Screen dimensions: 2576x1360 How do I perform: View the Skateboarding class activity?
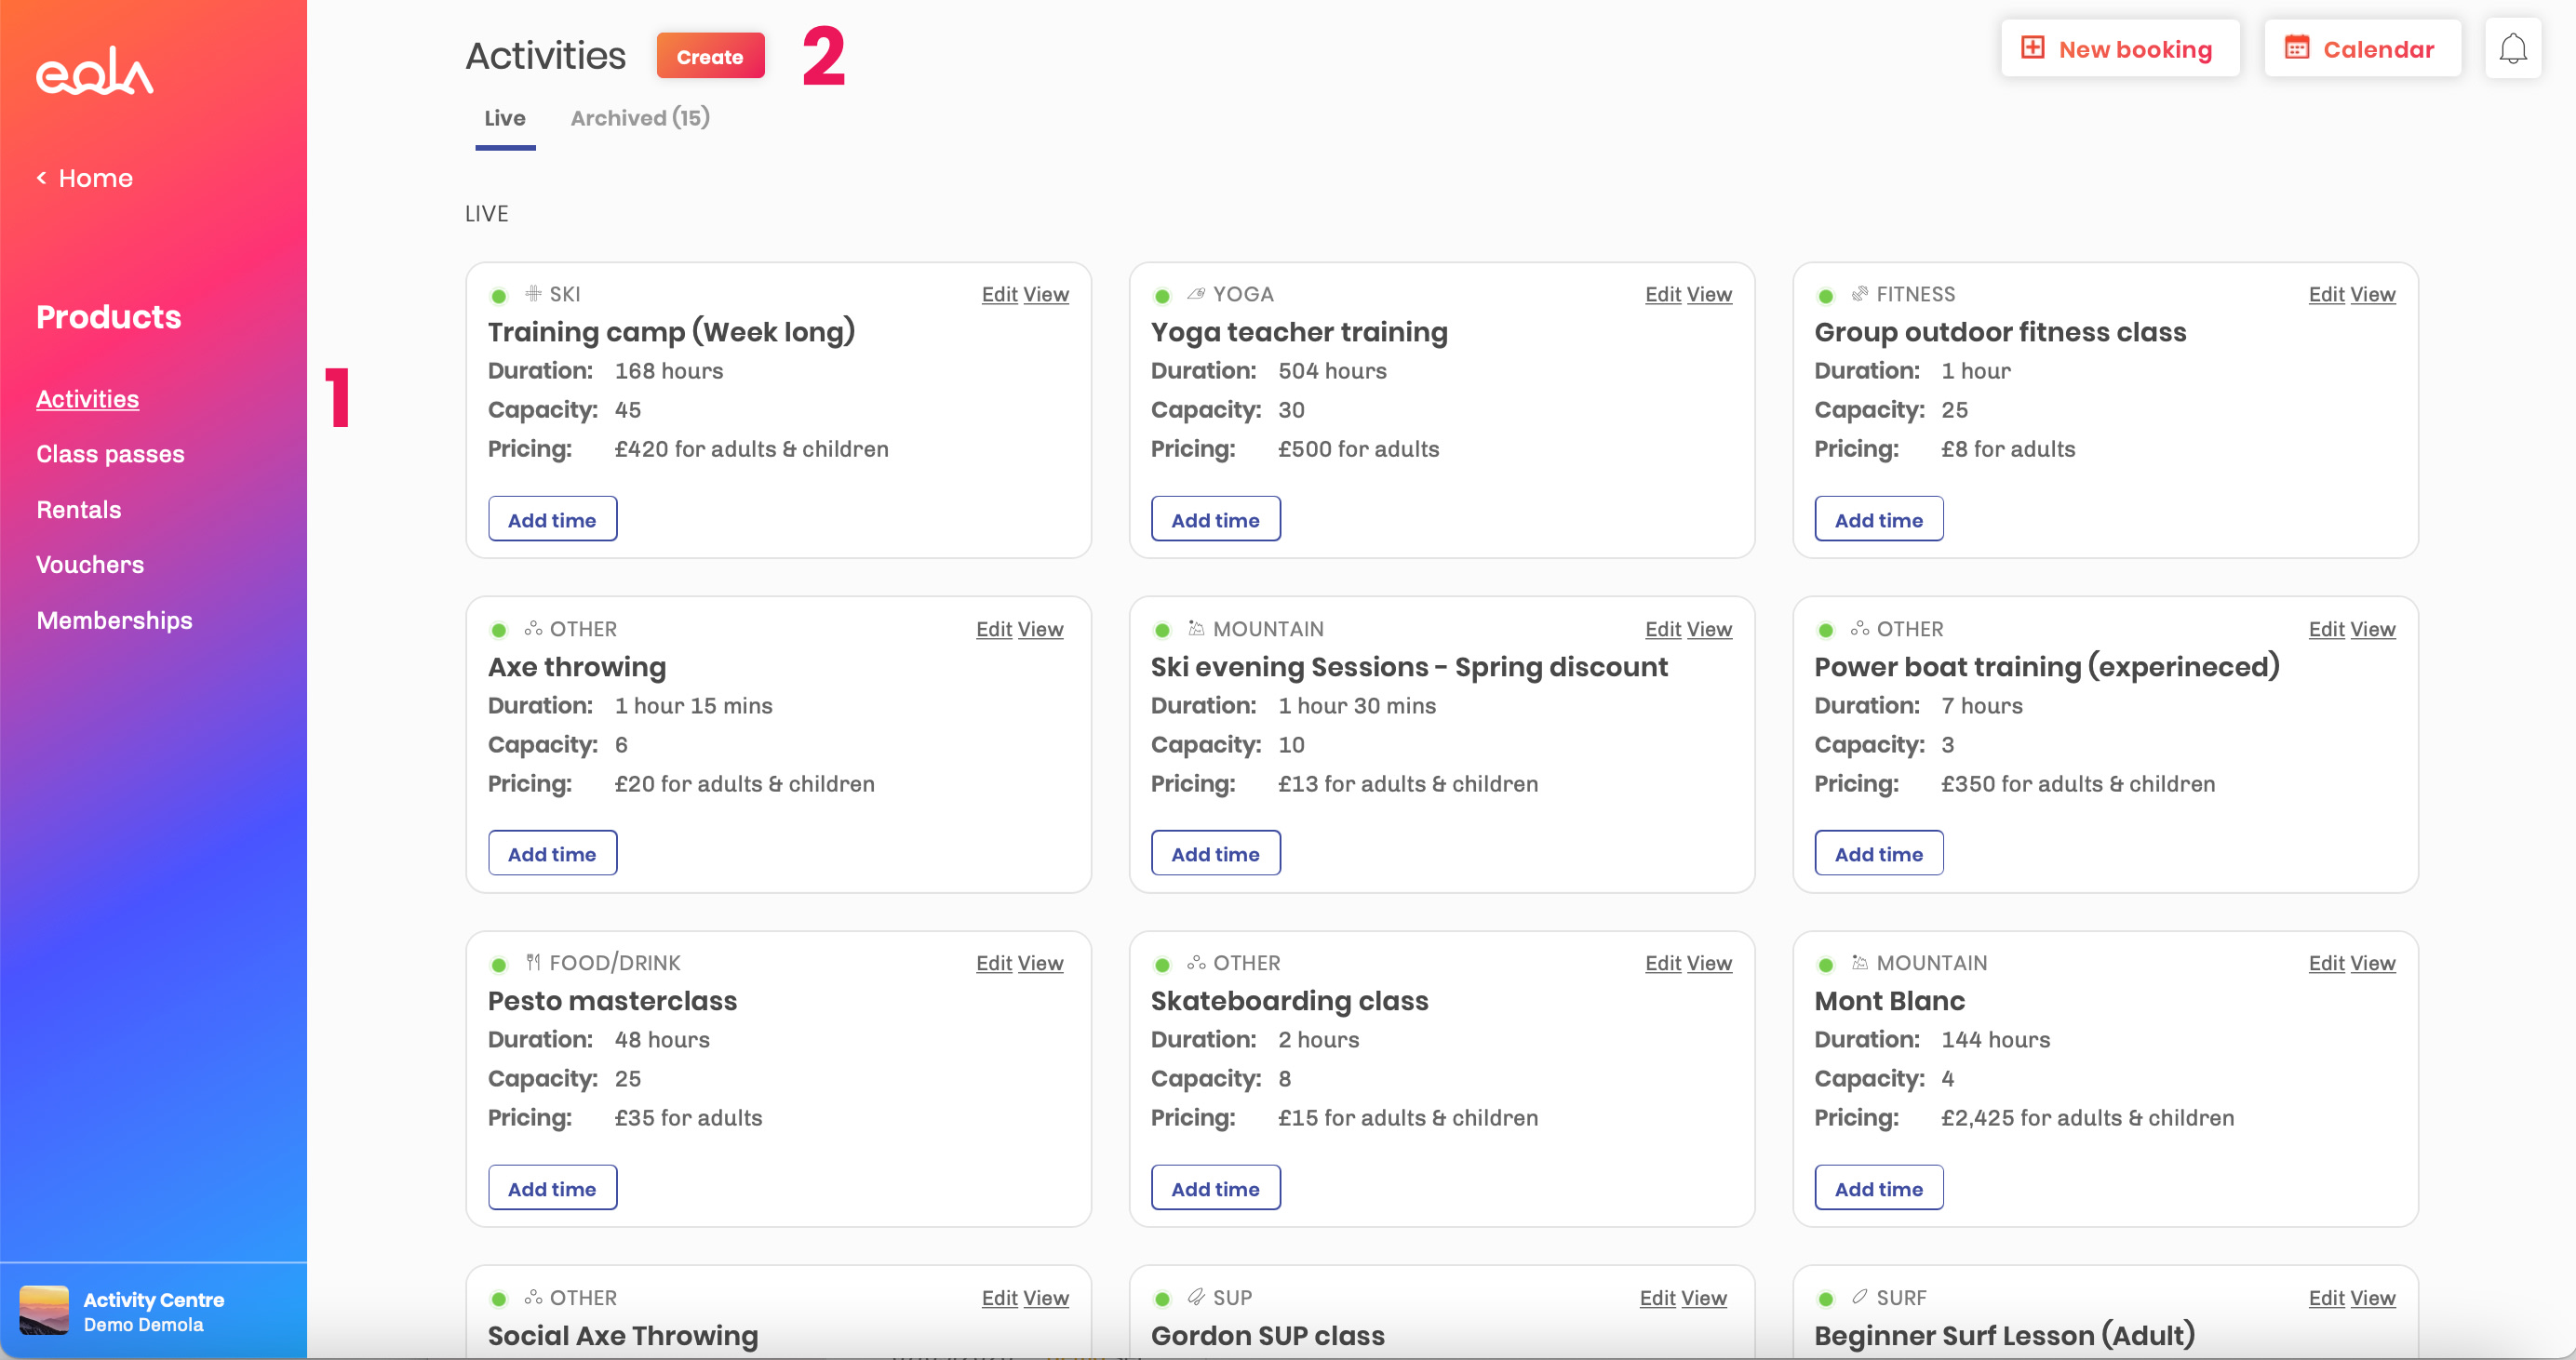[1709, 962]
